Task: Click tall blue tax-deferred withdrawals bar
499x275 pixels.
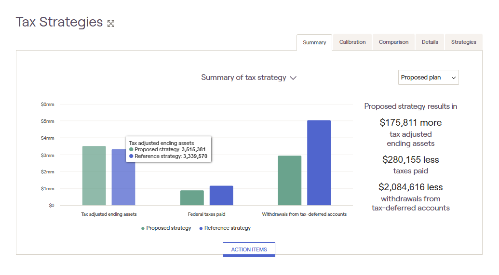Action: pyautogui.click(x=319, y=163)
